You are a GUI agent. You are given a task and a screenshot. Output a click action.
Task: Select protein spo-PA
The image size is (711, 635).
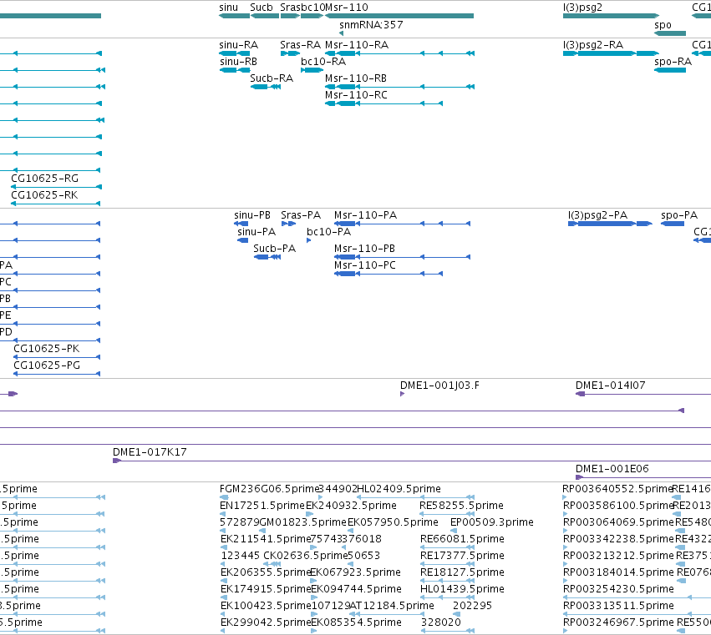point(679,215)
